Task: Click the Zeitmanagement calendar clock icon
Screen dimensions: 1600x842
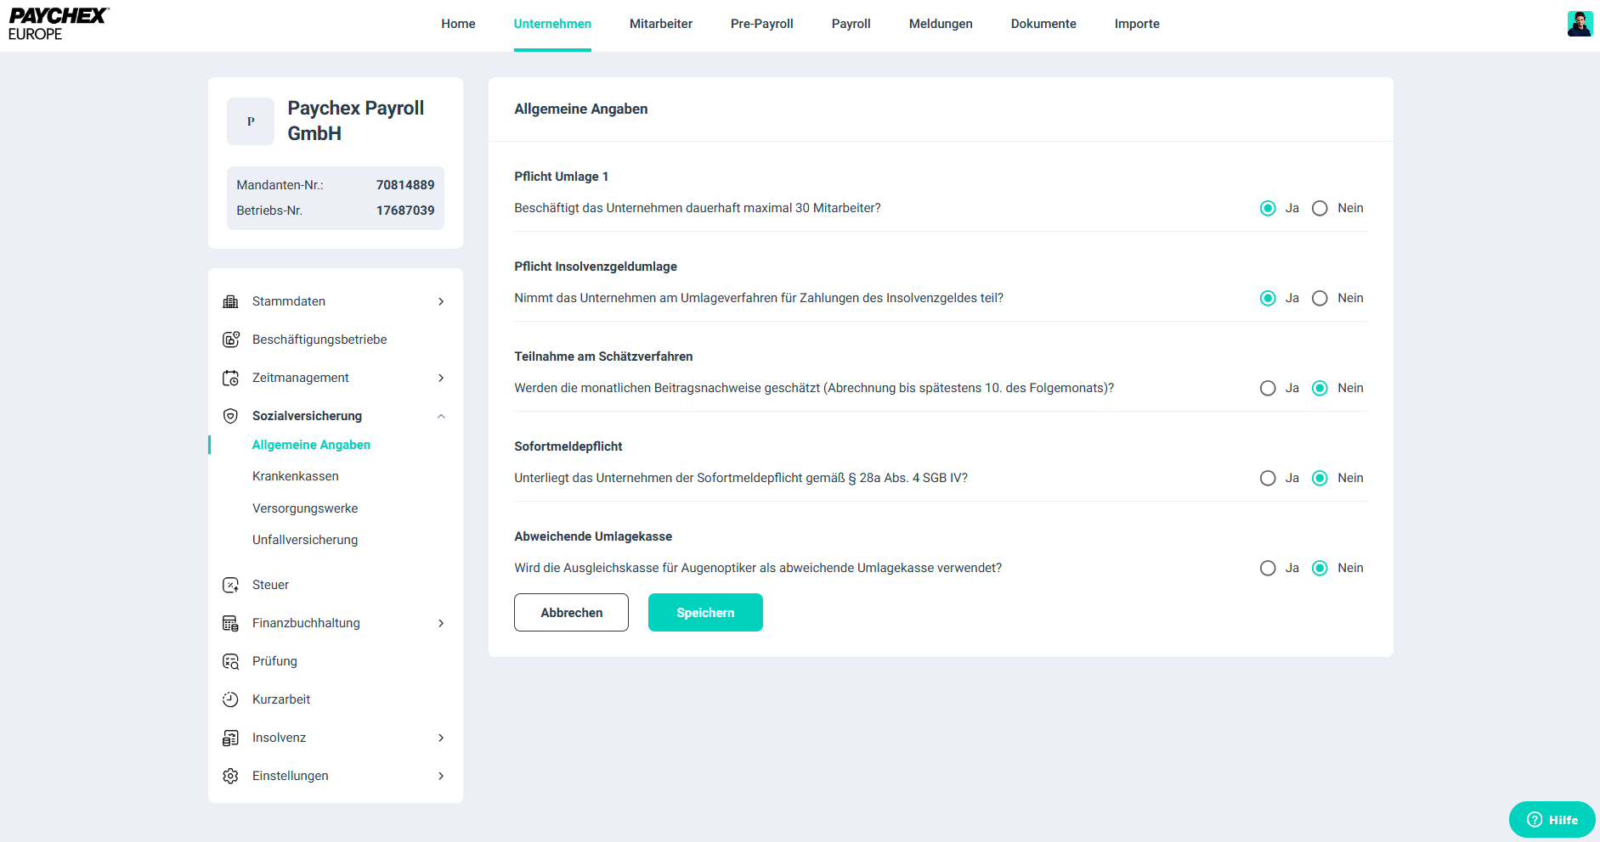Action: [x=230, y=378]
